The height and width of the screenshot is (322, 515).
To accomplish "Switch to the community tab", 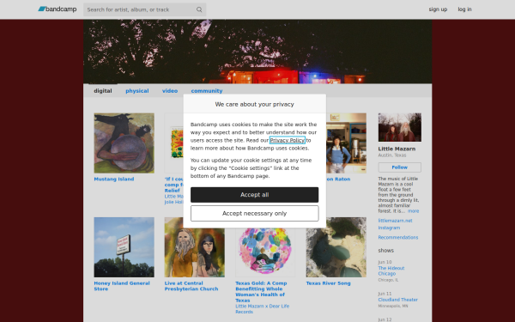I will point(207,91).
